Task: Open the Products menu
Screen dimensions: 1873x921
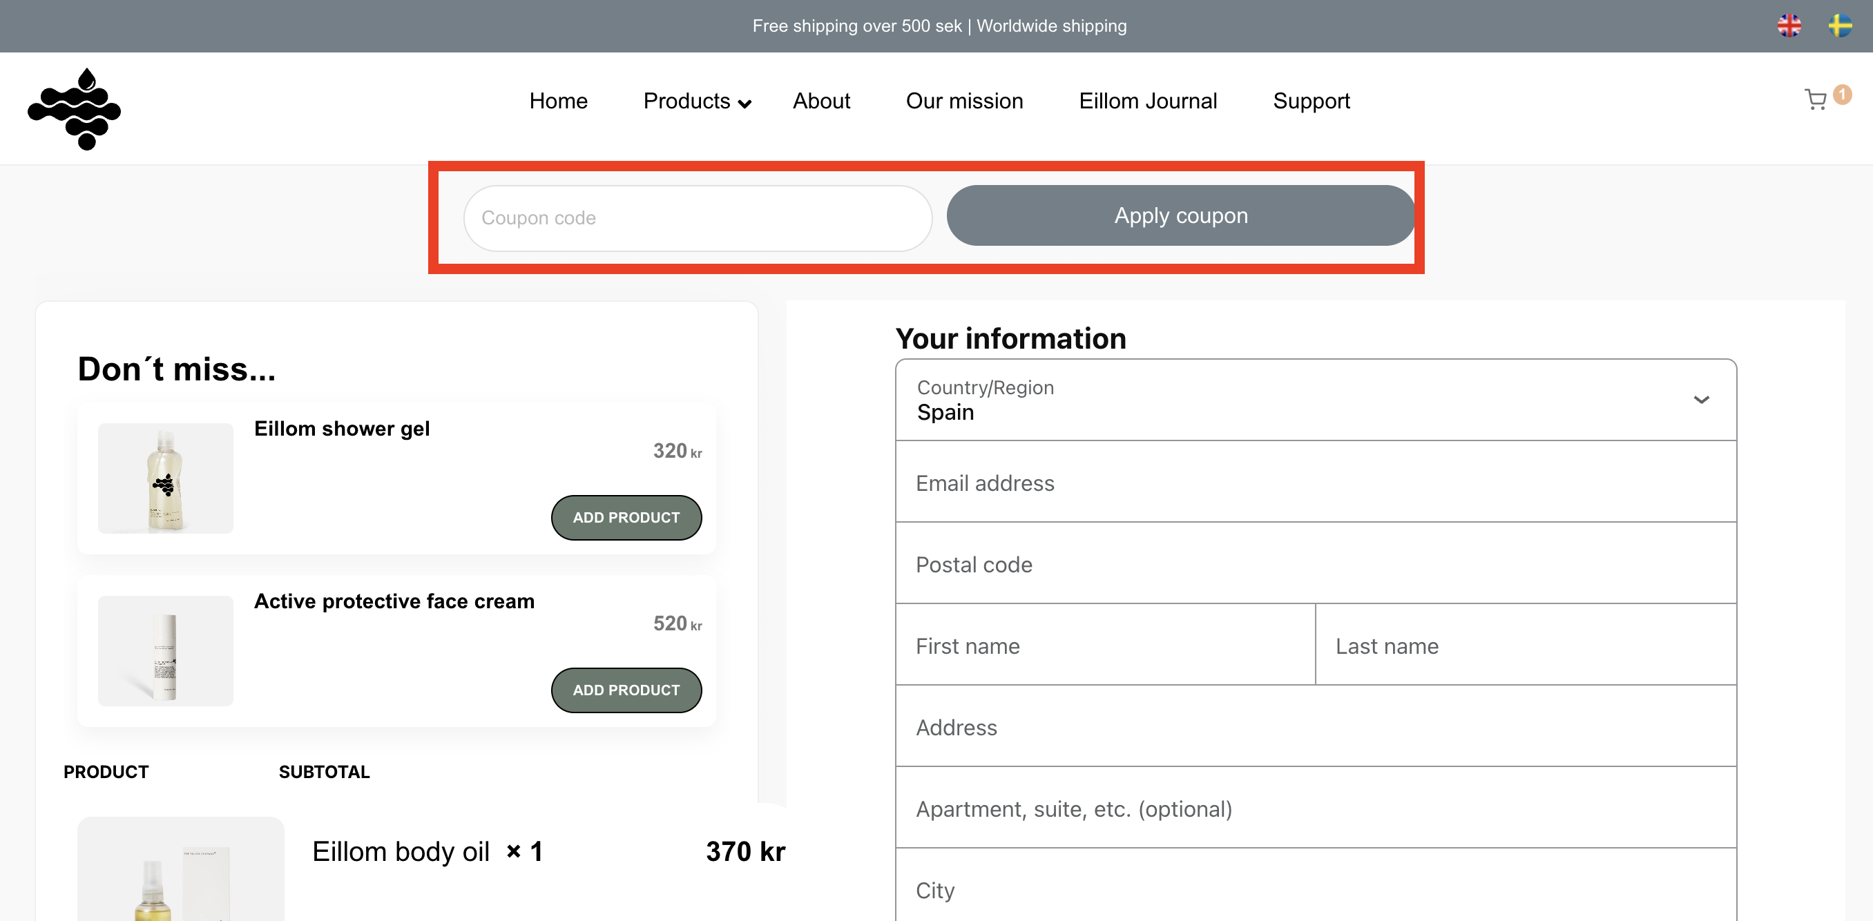Action: pos(697,101)
